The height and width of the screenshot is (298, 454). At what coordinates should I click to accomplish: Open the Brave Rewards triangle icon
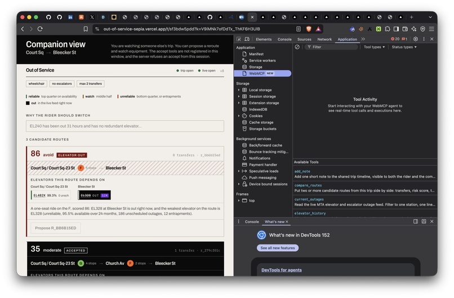318,29
